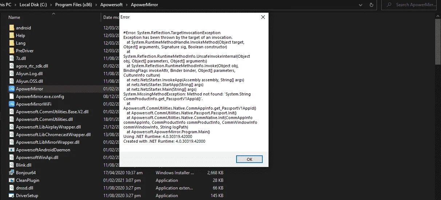
Task: Click the 66 KB size of dnssd.dll
Action: [x=218, y=188]
